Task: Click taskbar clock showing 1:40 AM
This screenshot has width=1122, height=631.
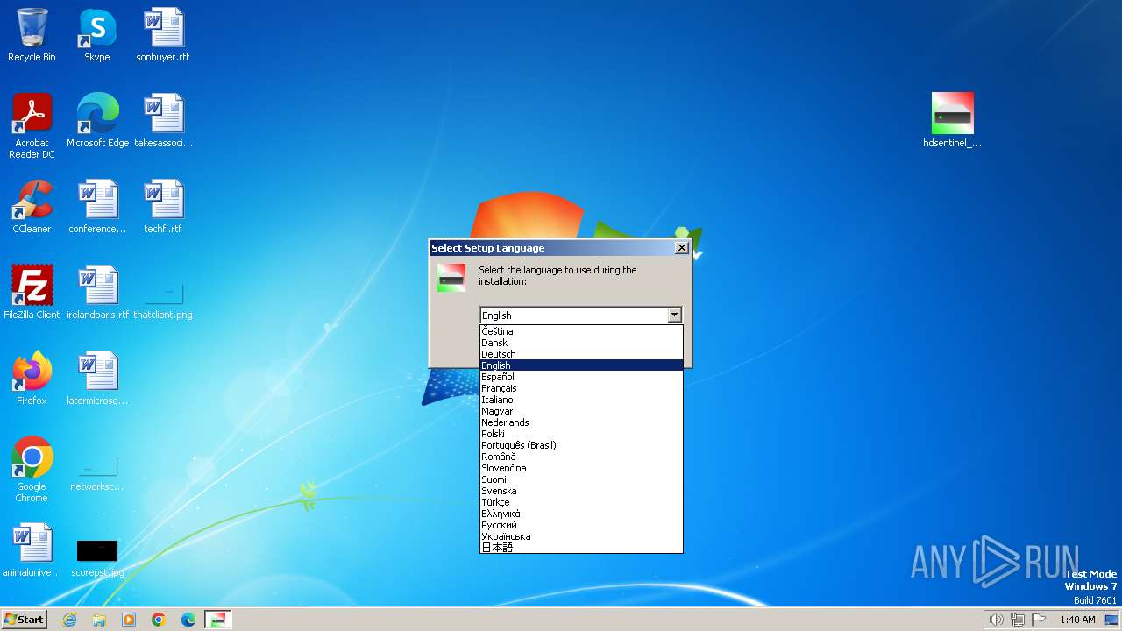Action: pos(1077,620)
